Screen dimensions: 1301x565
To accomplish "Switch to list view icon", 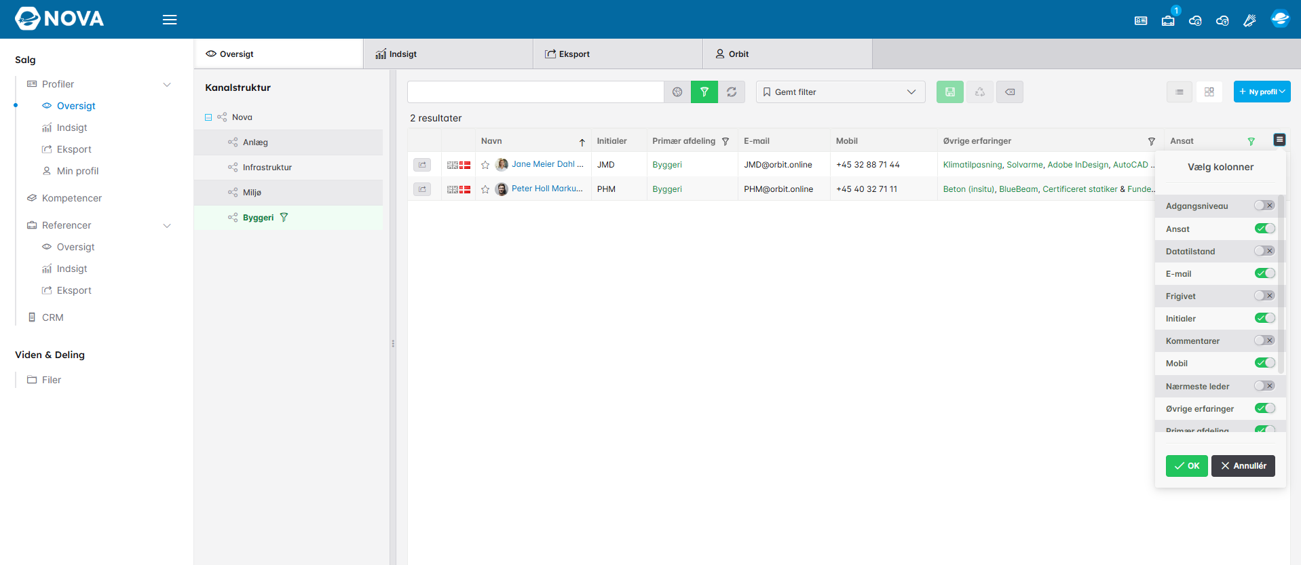I will pos(1180,92).
